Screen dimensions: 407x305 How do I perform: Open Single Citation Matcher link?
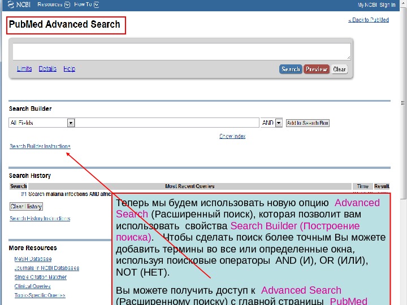click(41, 277)
